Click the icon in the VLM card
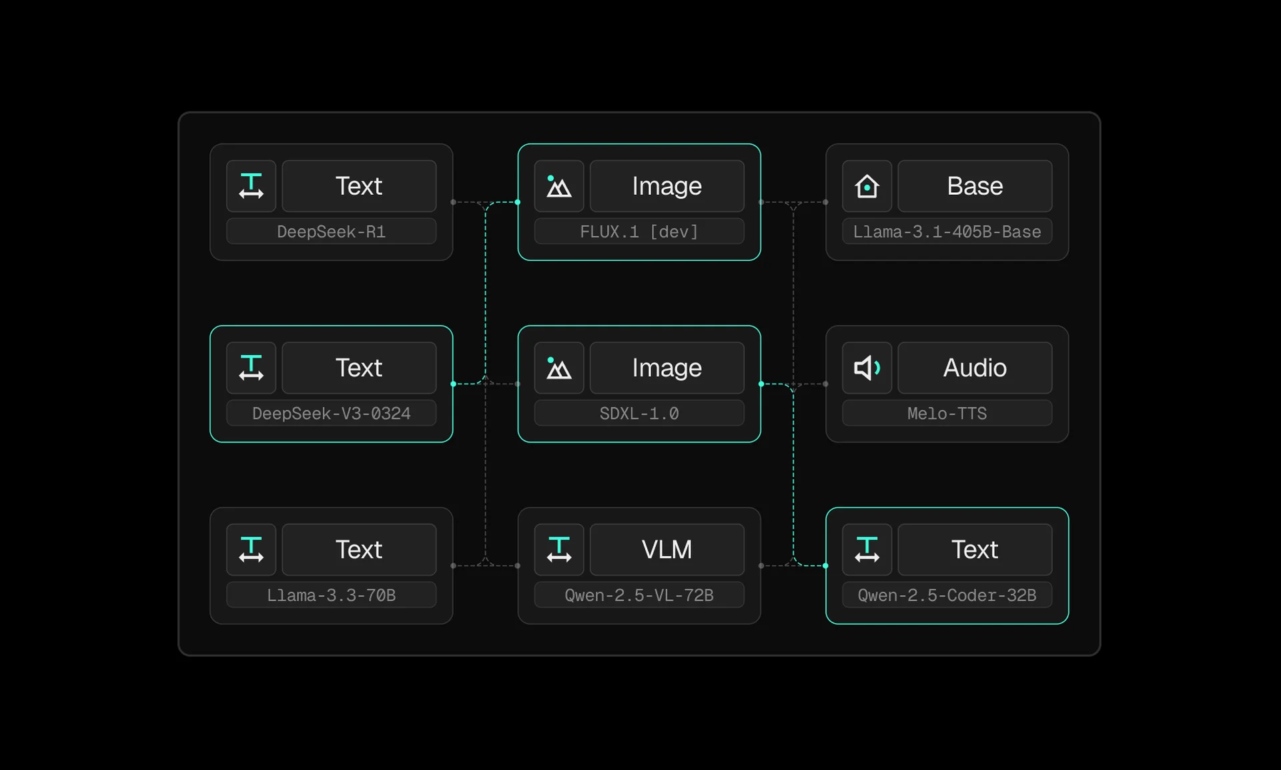 tap(559, 550)
